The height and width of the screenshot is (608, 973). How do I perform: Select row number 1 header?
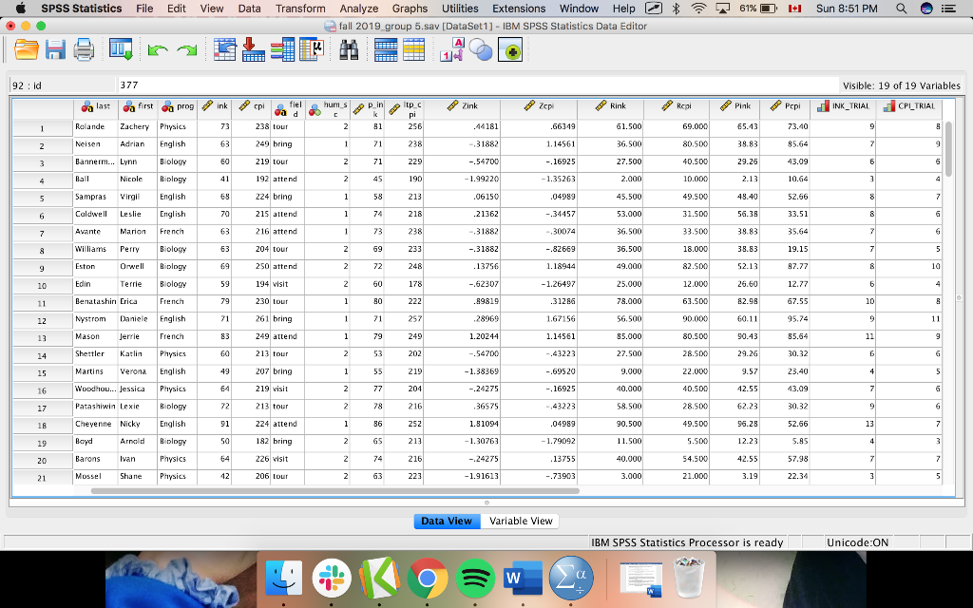[42, 128]
